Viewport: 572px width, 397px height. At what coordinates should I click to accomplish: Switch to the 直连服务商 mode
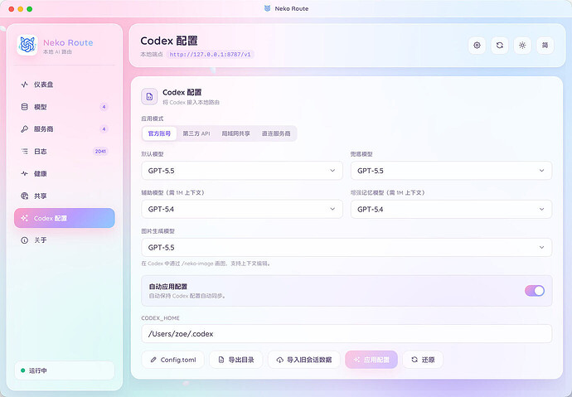point(276,133)
